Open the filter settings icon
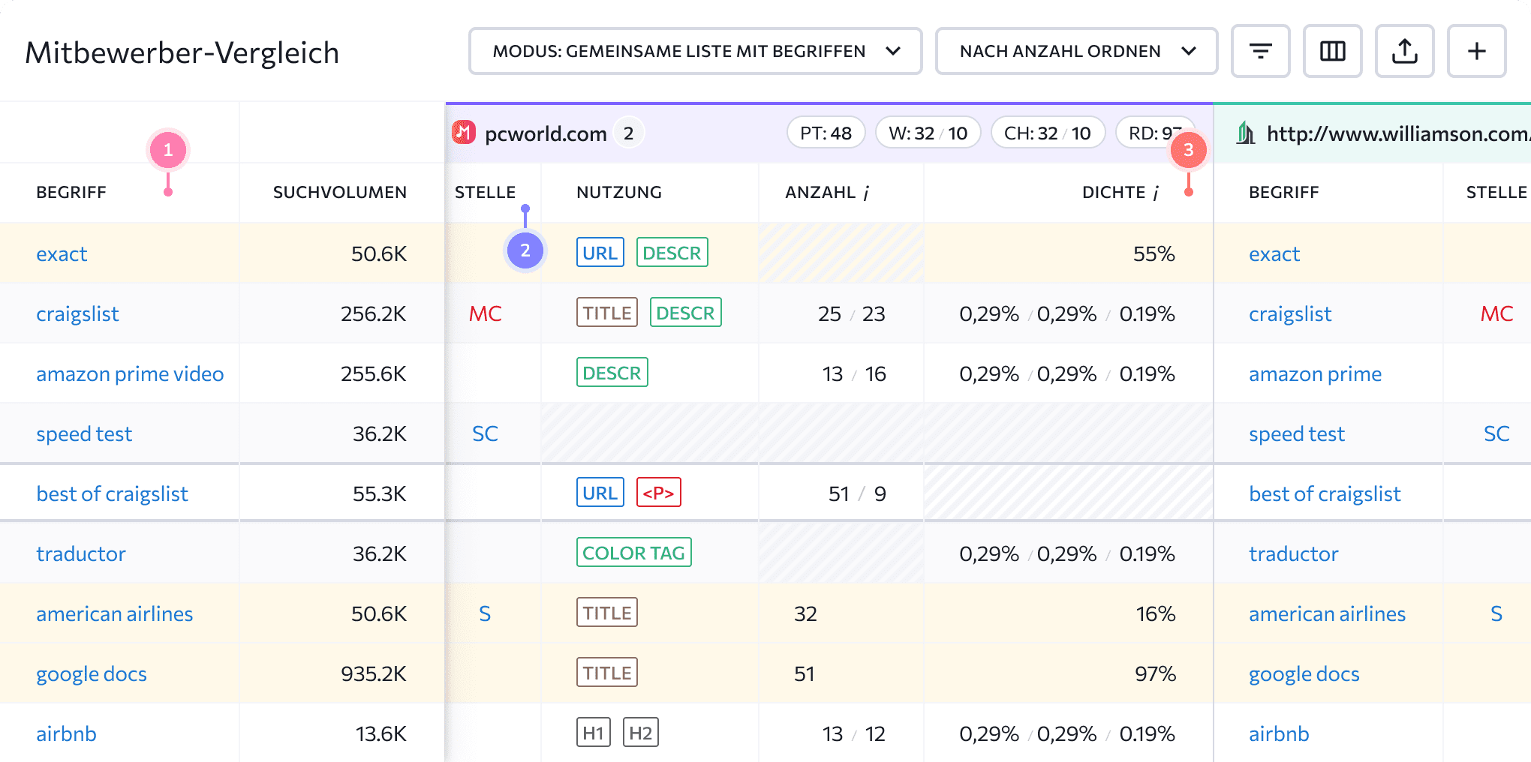Screen dimensions: 1531x762 (x=1260, y=51)
